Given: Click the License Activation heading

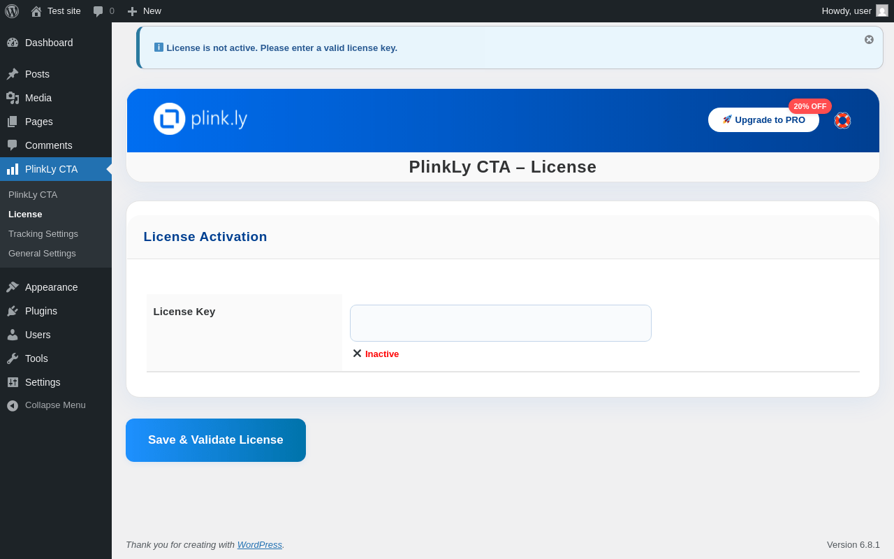Looking at the screenshot, I should (205, 237).
